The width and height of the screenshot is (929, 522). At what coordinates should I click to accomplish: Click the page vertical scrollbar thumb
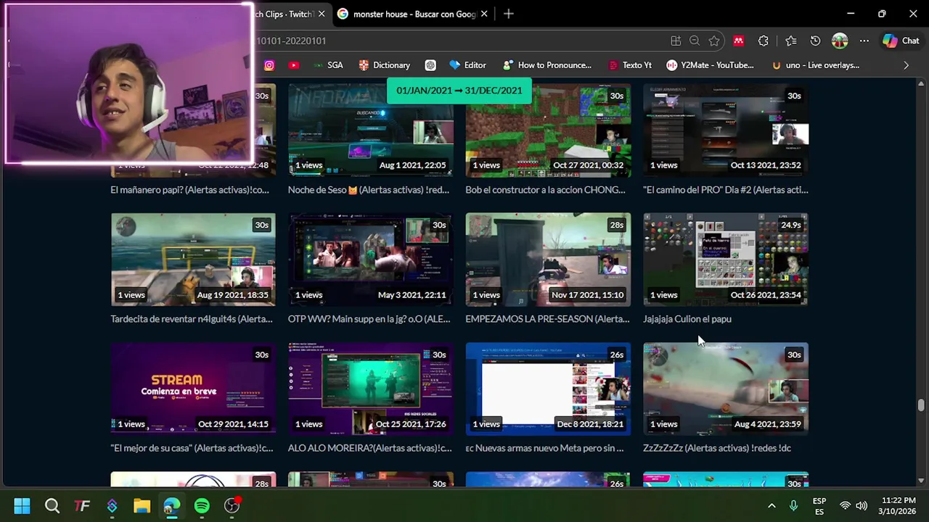pyautogui.click(x=921, y=405)
